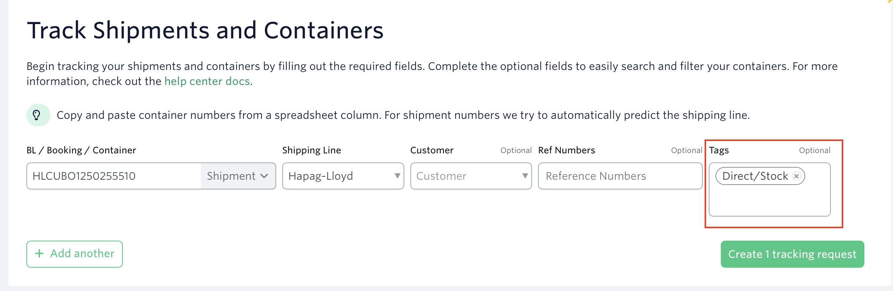This screenshot has width=893, height=291.
Task: Focus the HLCUBO1250255510 container number field
Action: click(113, 176)
